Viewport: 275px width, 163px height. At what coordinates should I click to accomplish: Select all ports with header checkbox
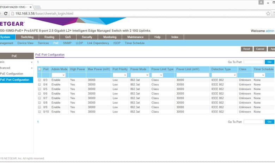click(x=39, y=69)
